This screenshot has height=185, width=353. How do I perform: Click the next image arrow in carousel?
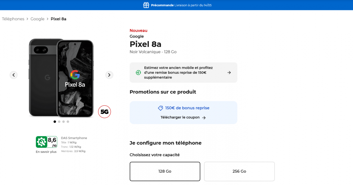tap(109, 75)
